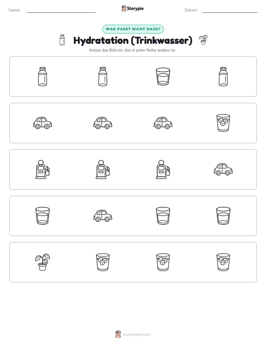Click the first car in the second row
266x345 pixels.
(x=42, y=123)
